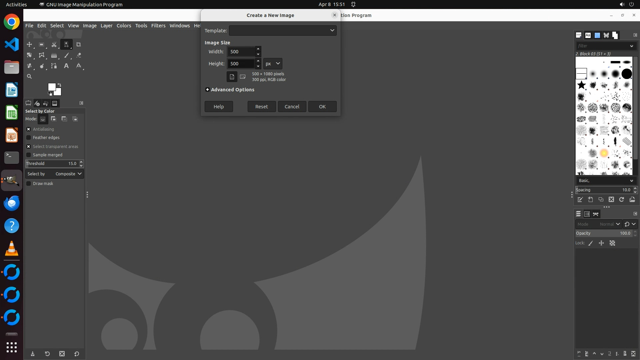Open the px units dropdown
640x360 pixels.
273,64
